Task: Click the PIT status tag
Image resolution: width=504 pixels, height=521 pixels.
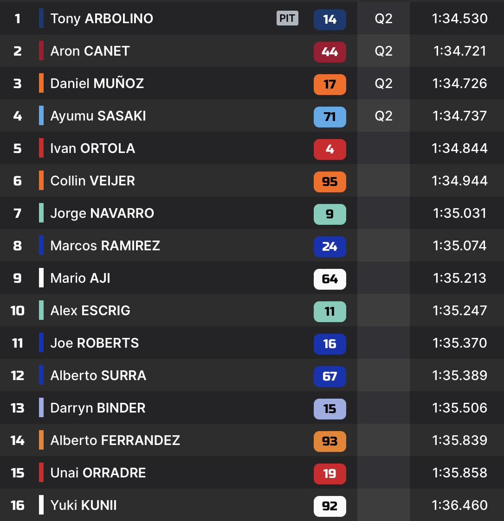Action: pyautogui.click(x=287, y=19)
